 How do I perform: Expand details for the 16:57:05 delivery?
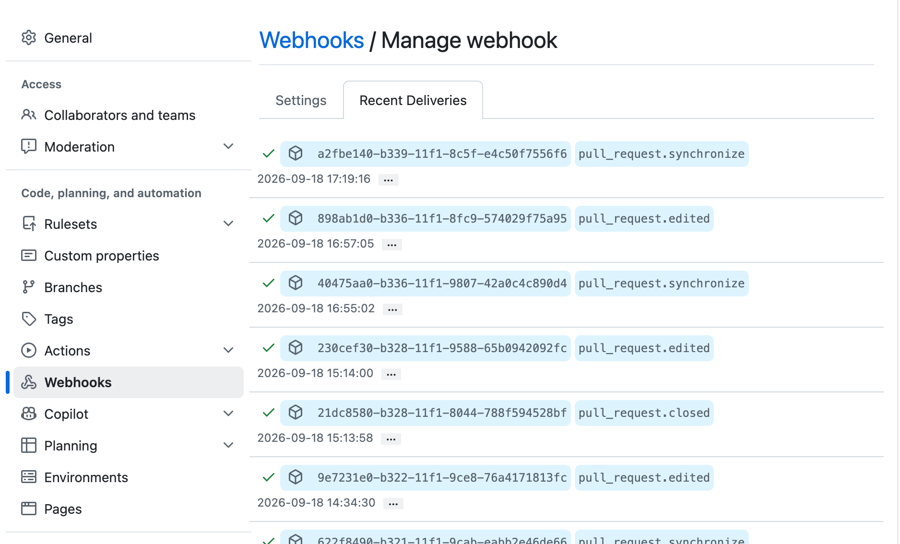[x=392, y=245]
